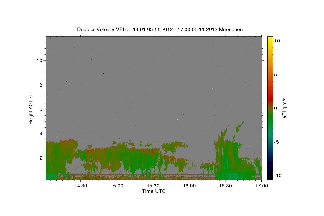Click the 'Height AGL km' axis label
Image resolution: width=324 pixels, height=216 pixels.
pyautogui.click(x=31, y=108)
